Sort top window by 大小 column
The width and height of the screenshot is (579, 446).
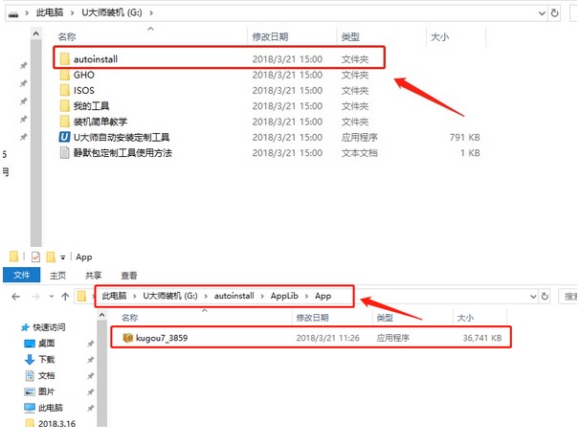440,36
